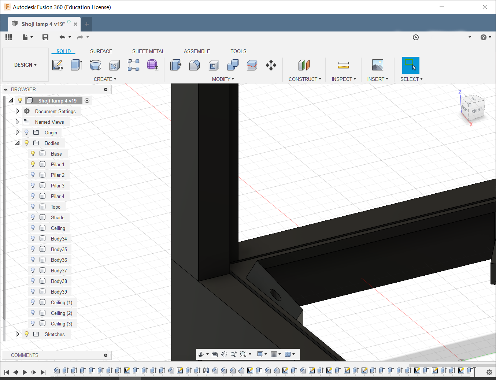Toggle visibility of Pilar 1 body
496x380 pixels.
[33, 164]
